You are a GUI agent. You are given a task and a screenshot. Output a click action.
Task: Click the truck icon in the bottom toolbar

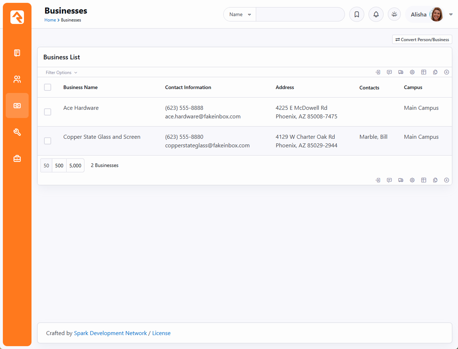[x=401, y=180]
